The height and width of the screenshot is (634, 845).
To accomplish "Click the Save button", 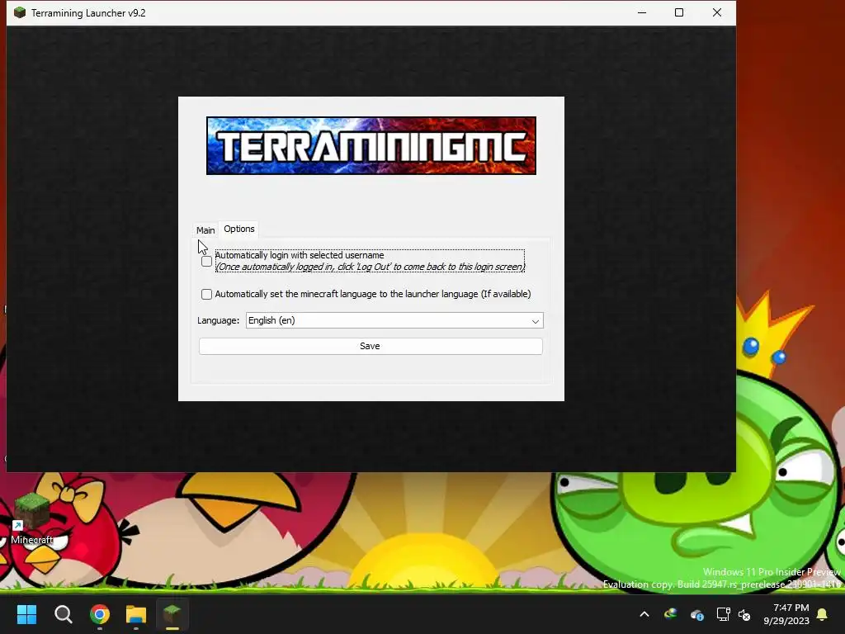I will click(371, 346).
